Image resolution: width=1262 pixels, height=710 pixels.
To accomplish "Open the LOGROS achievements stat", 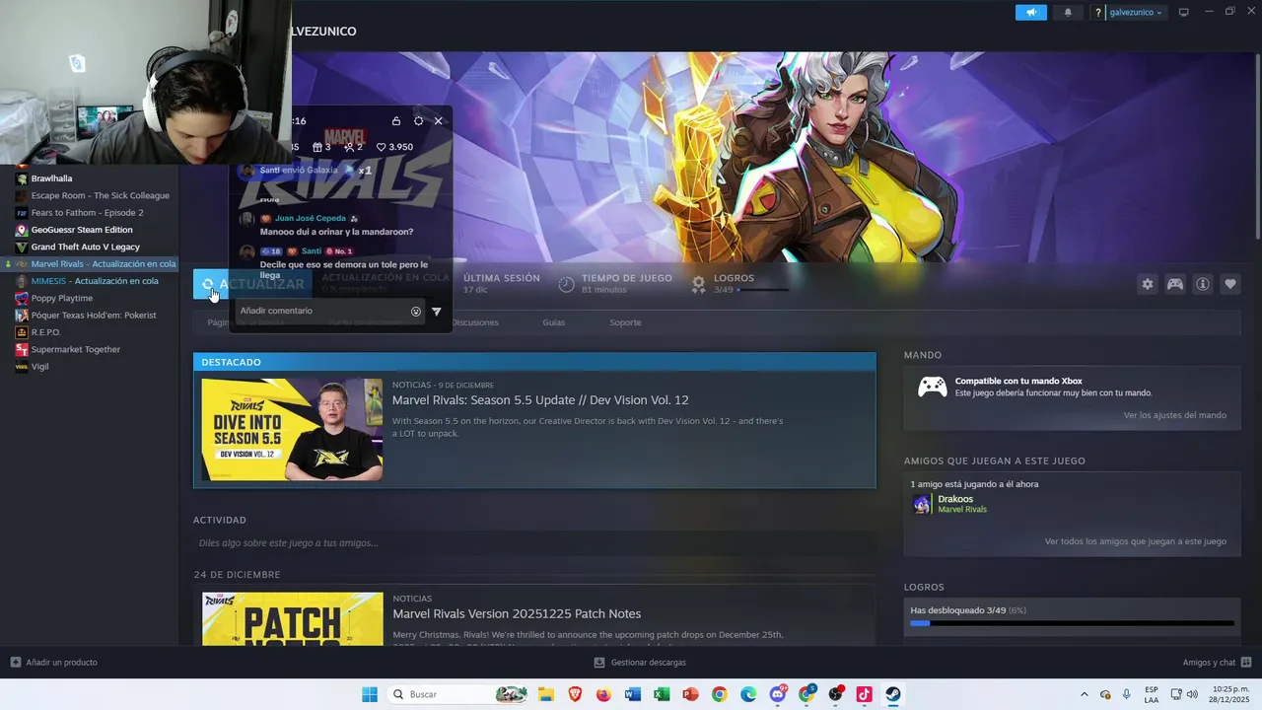I will [x=739, y=284].
